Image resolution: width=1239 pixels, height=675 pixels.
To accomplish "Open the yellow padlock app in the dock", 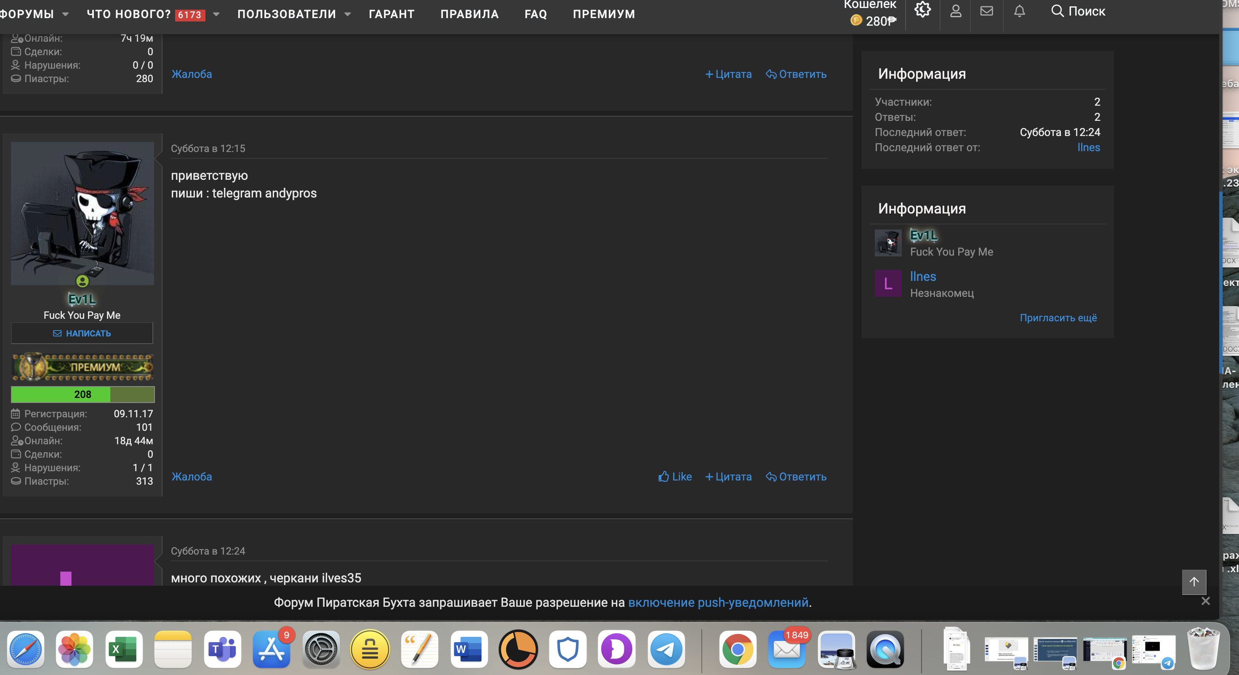I will coord(370,649).
